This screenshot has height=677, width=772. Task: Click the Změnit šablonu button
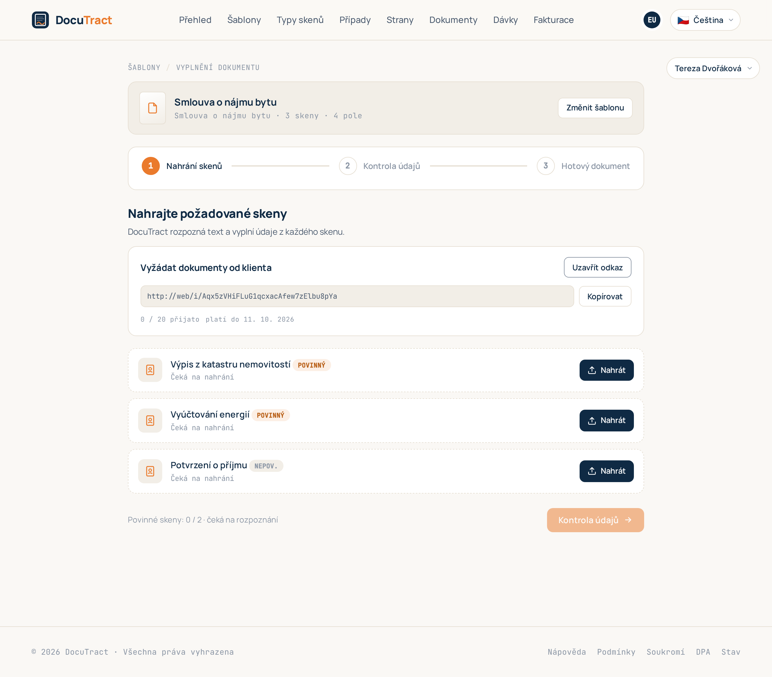595,108
